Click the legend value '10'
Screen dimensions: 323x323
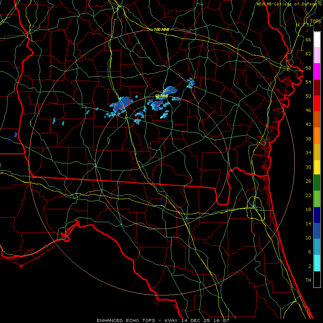(x=308, y=238)
